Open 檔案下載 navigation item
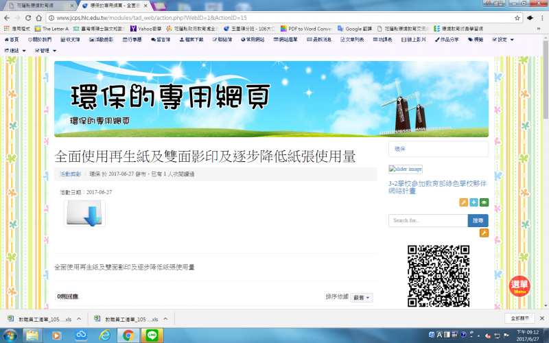 pyautogui.click(x=191, y=40)
